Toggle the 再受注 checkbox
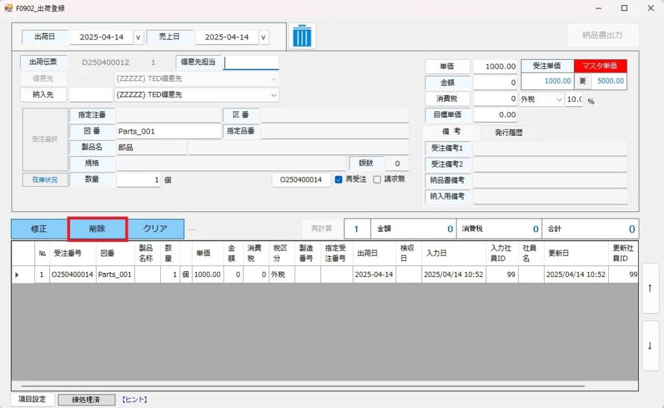Image resolution: width=664 pixels, height=408 pixels. tap(338, 180)
